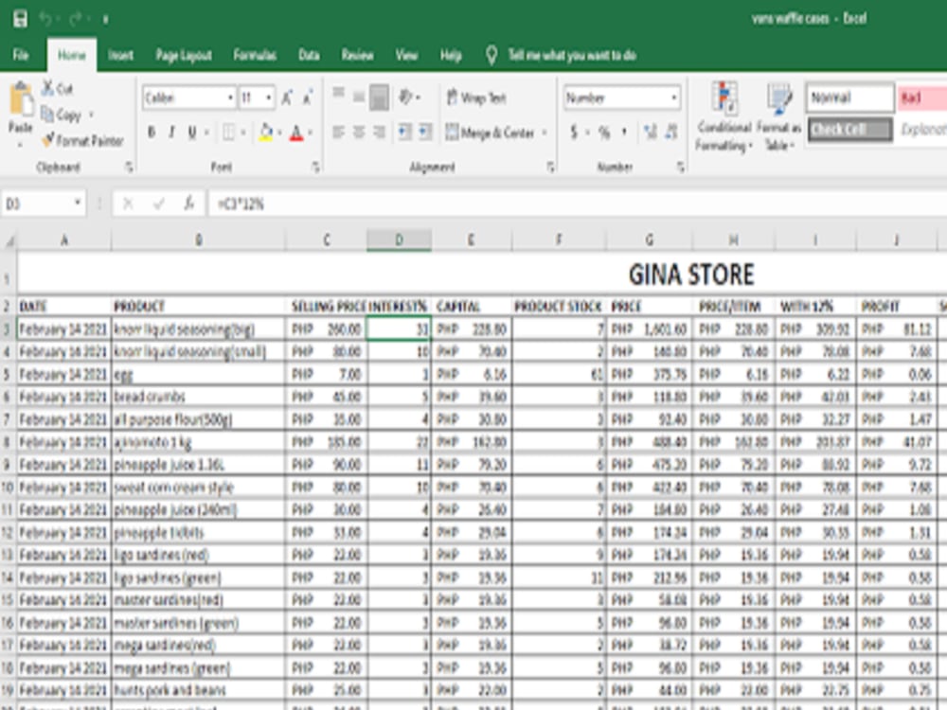
Task: Click the formula bar showing =C3*12%
Action: point(577,204)
